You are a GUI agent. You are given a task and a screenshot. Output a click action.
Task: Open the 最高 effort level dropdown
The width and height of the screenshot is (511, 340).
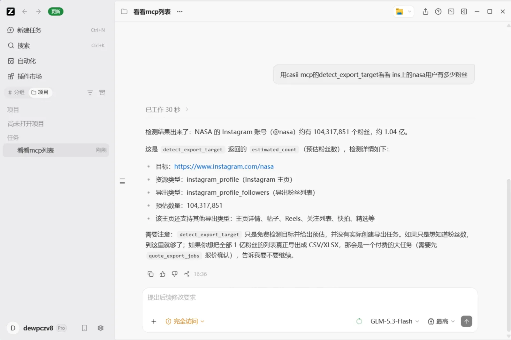441,322
